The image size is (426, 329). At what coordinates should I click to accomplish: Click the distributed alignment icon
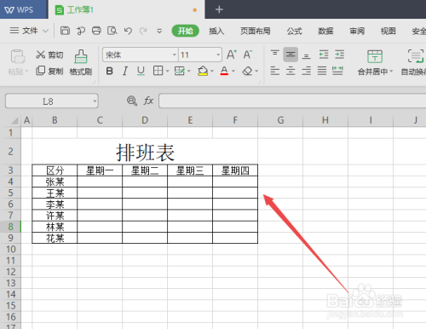337,71
